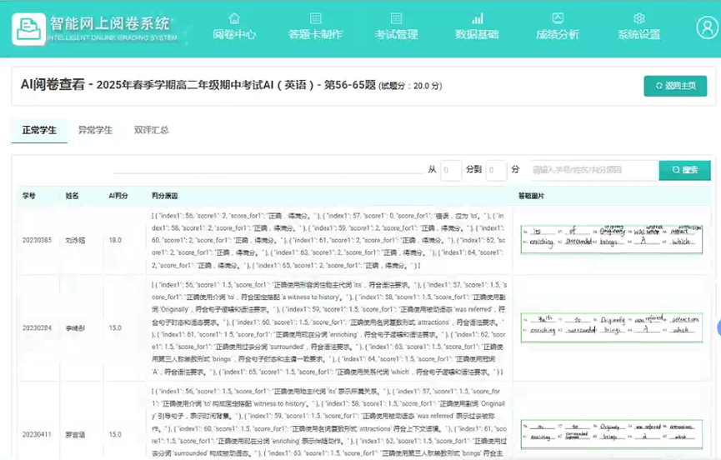This screenshot has width=721, height=460.
Task: Click the student name in row 20230411
Action: (x=75, y=434)
